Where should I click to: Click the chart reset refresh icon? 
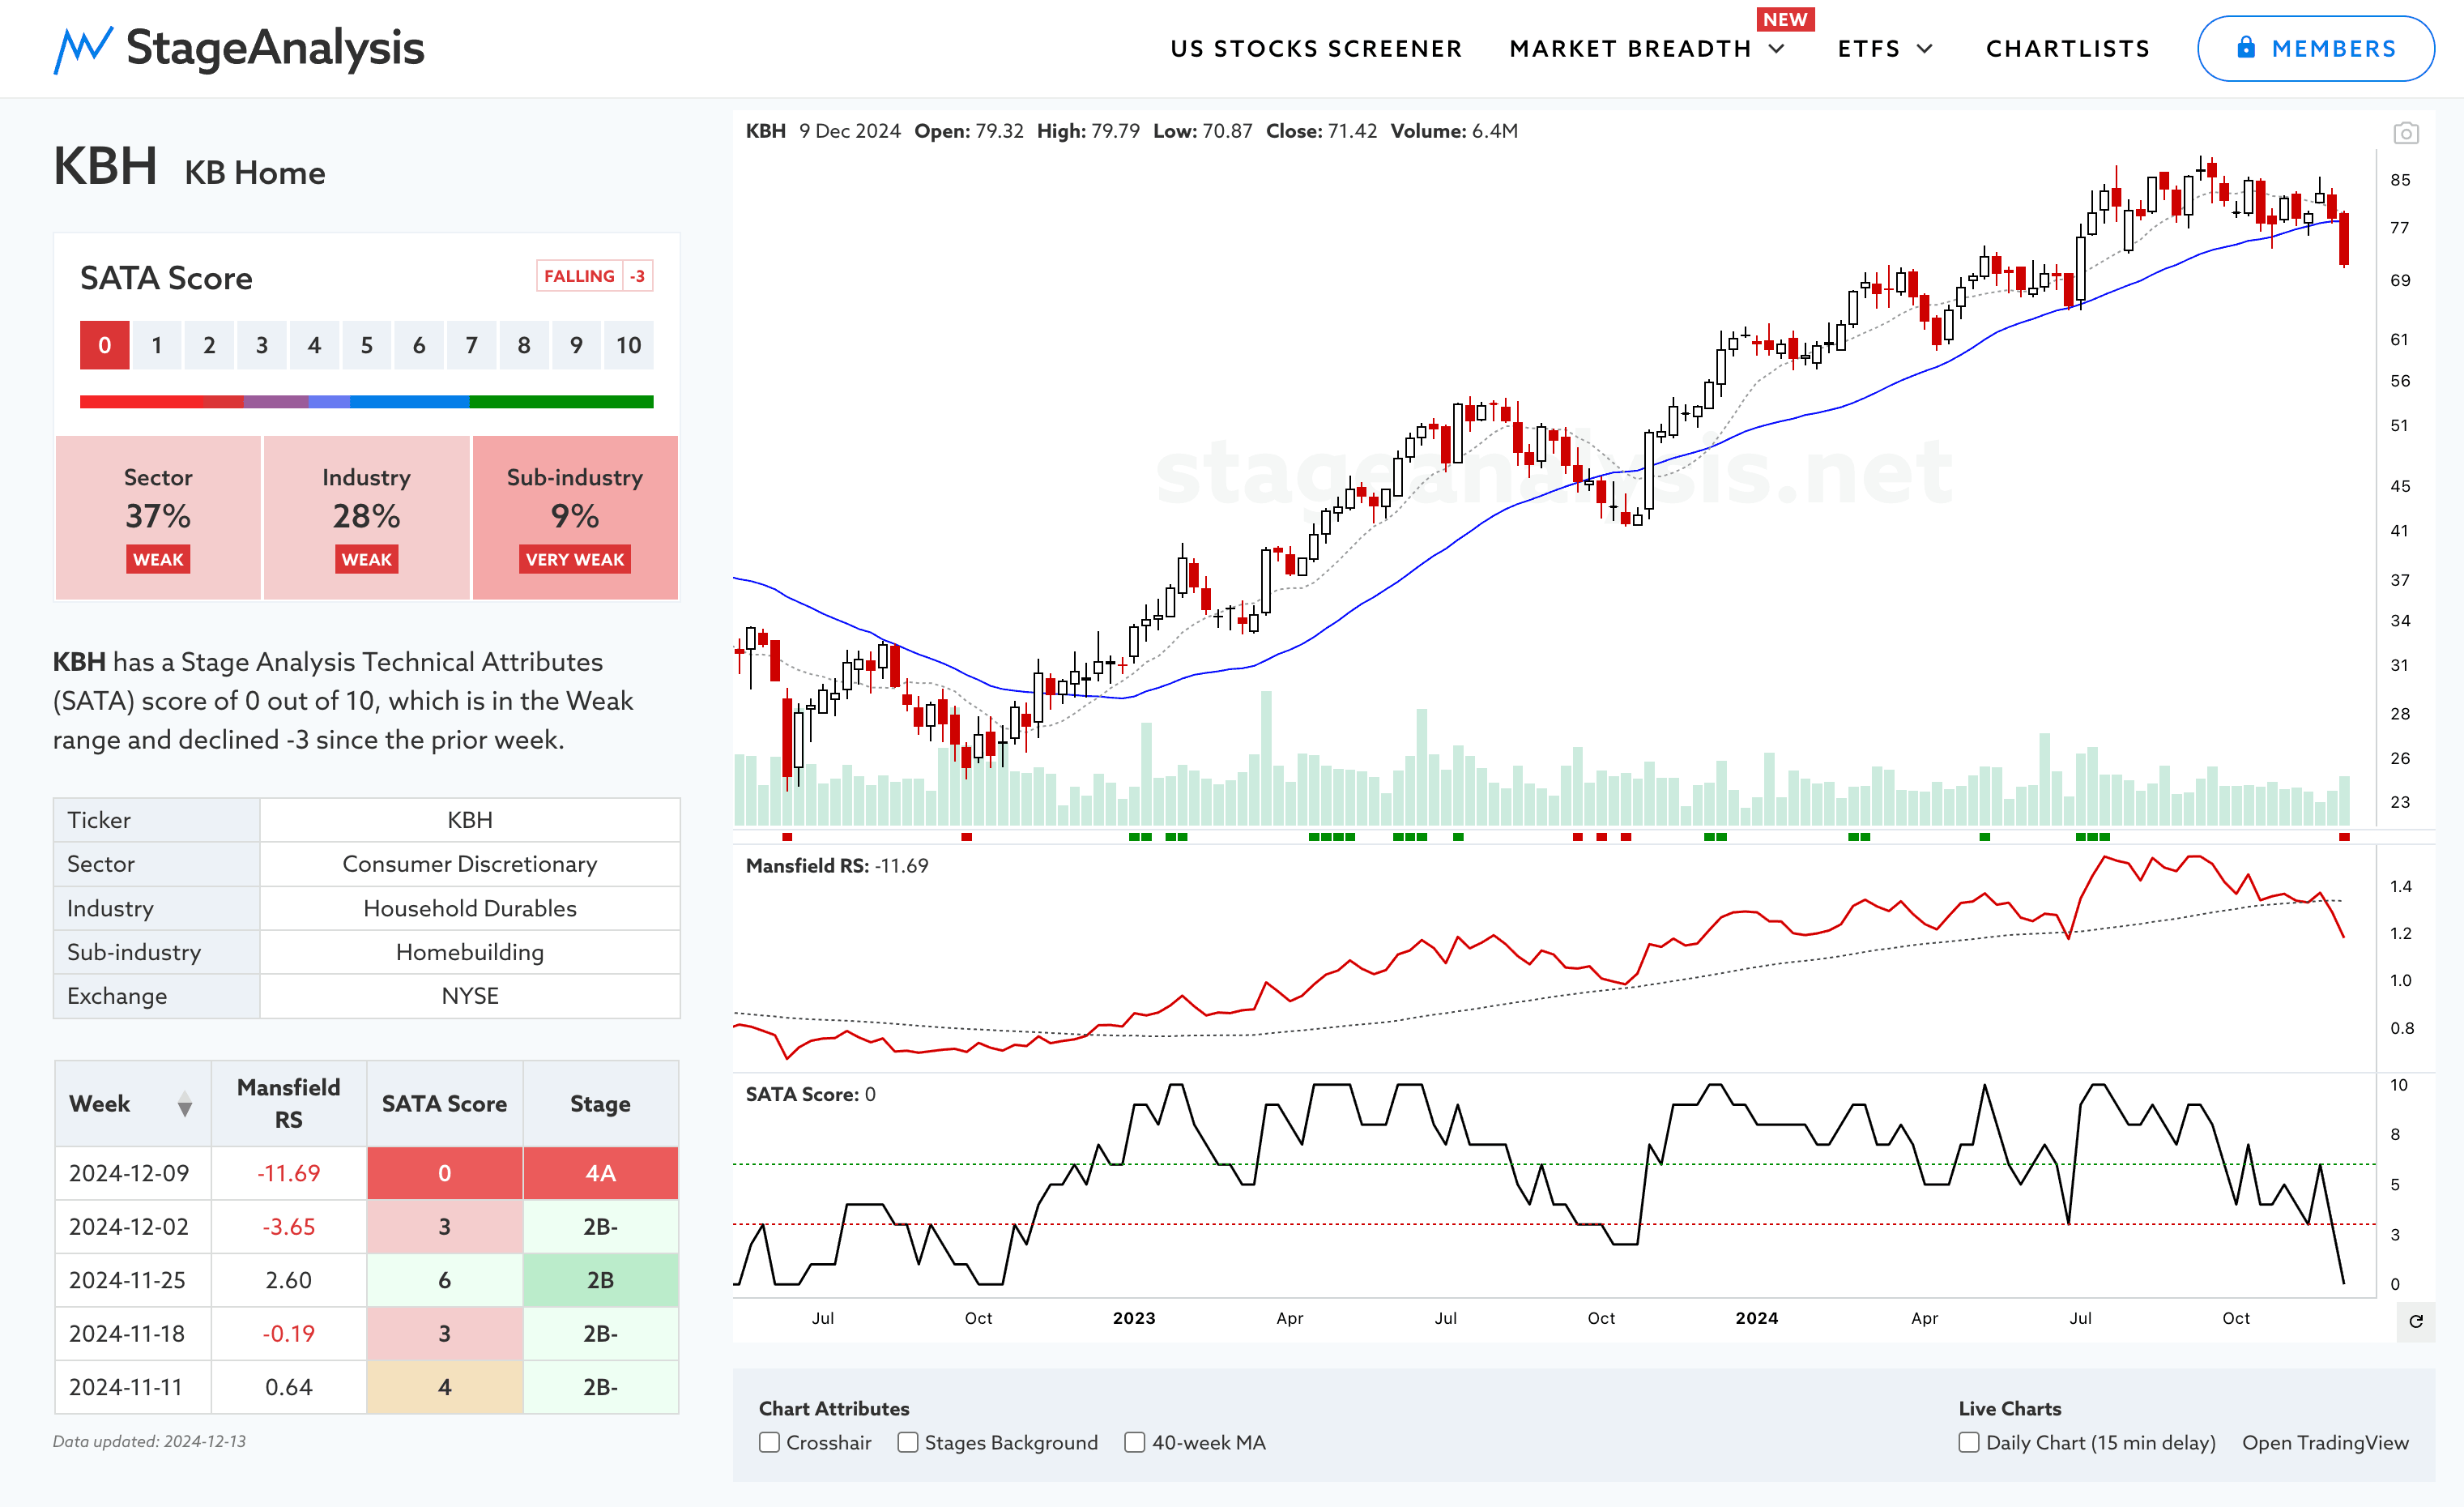tap(2416, 1321)
